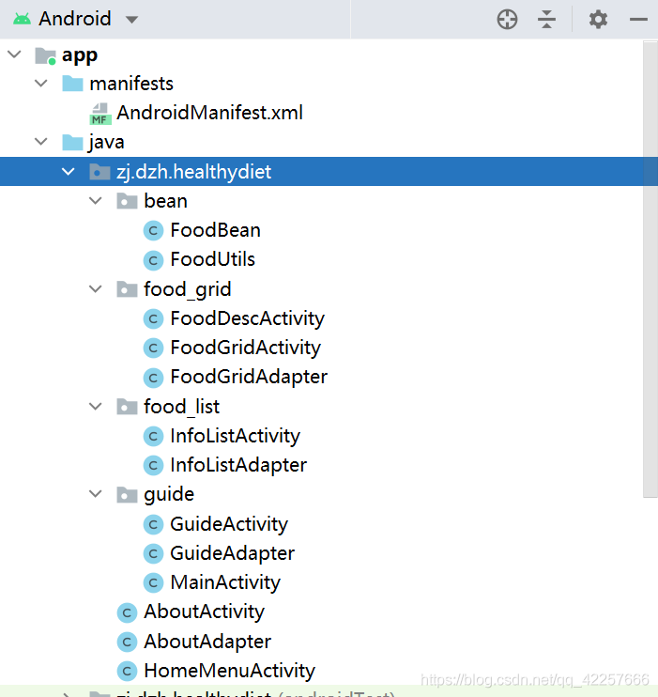Click the AboutActivity class icon

[127, 612]
